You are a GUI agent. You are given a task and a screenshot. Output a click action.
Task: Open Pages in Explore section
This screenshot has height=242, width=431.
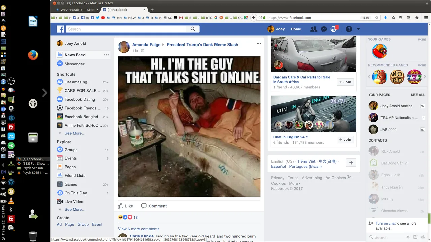point(70,167)
